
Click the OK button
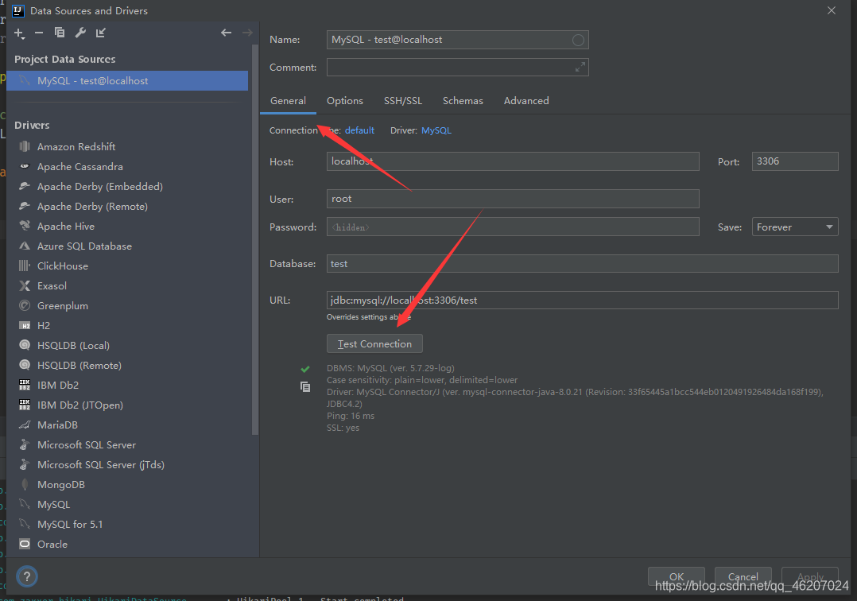676,576
